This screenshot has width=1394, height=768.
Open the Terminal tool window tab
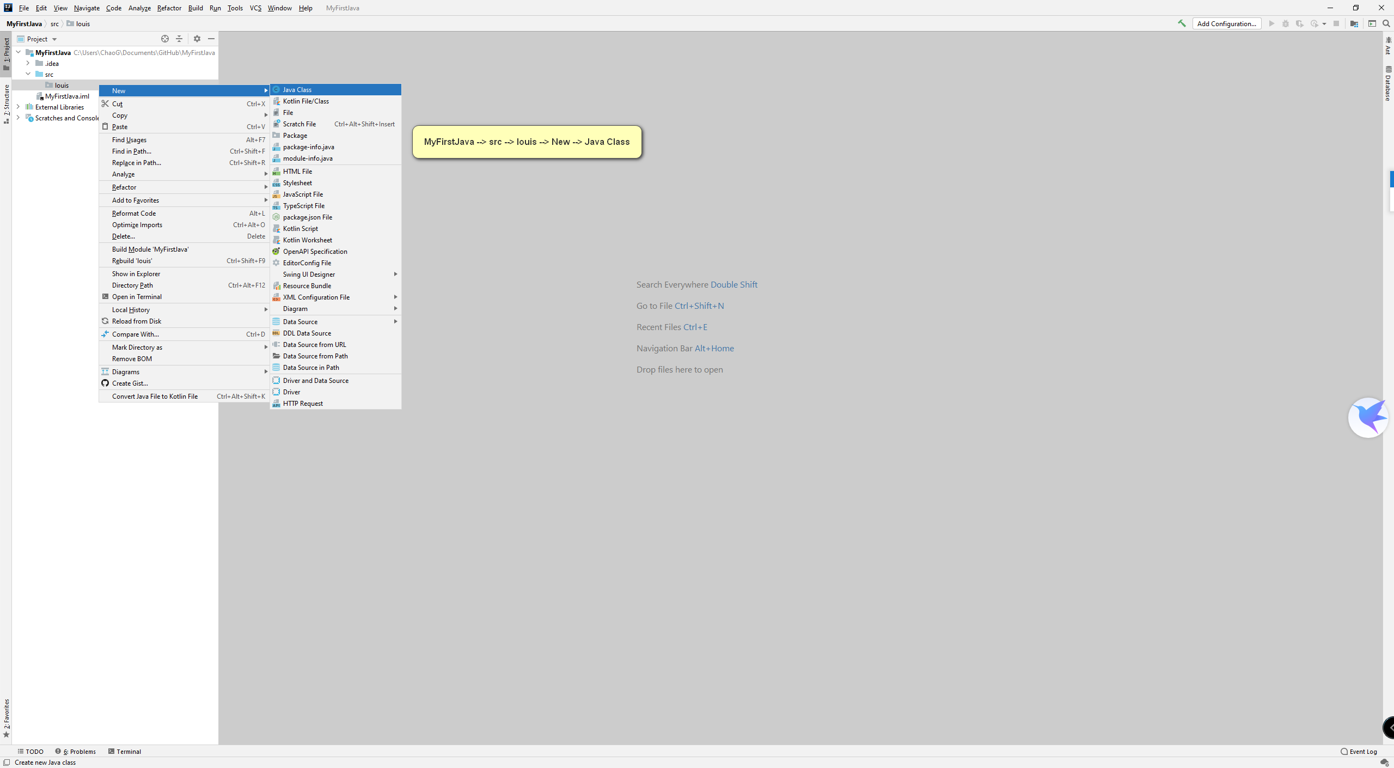[125, 751]
